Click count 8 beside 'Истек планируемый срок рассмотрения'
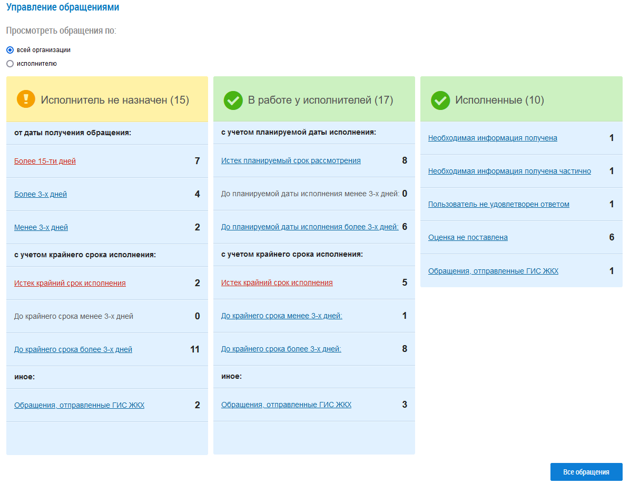The width and height of the screenshot is (630, 484). 405,160
